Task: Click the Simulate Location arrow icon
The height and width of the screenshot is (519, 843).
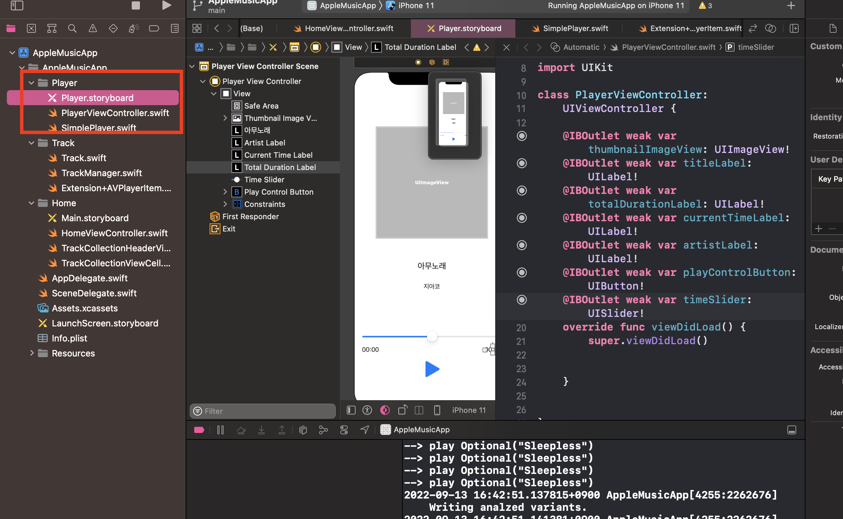Action: pos(365,430)
